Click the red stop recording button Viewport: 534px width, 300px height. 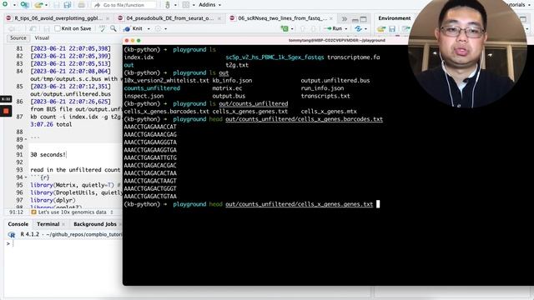6,111
